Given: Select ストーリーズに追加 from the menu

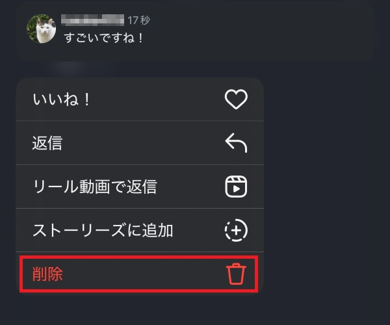Looking at the screenshot, I should coord(140,230).
